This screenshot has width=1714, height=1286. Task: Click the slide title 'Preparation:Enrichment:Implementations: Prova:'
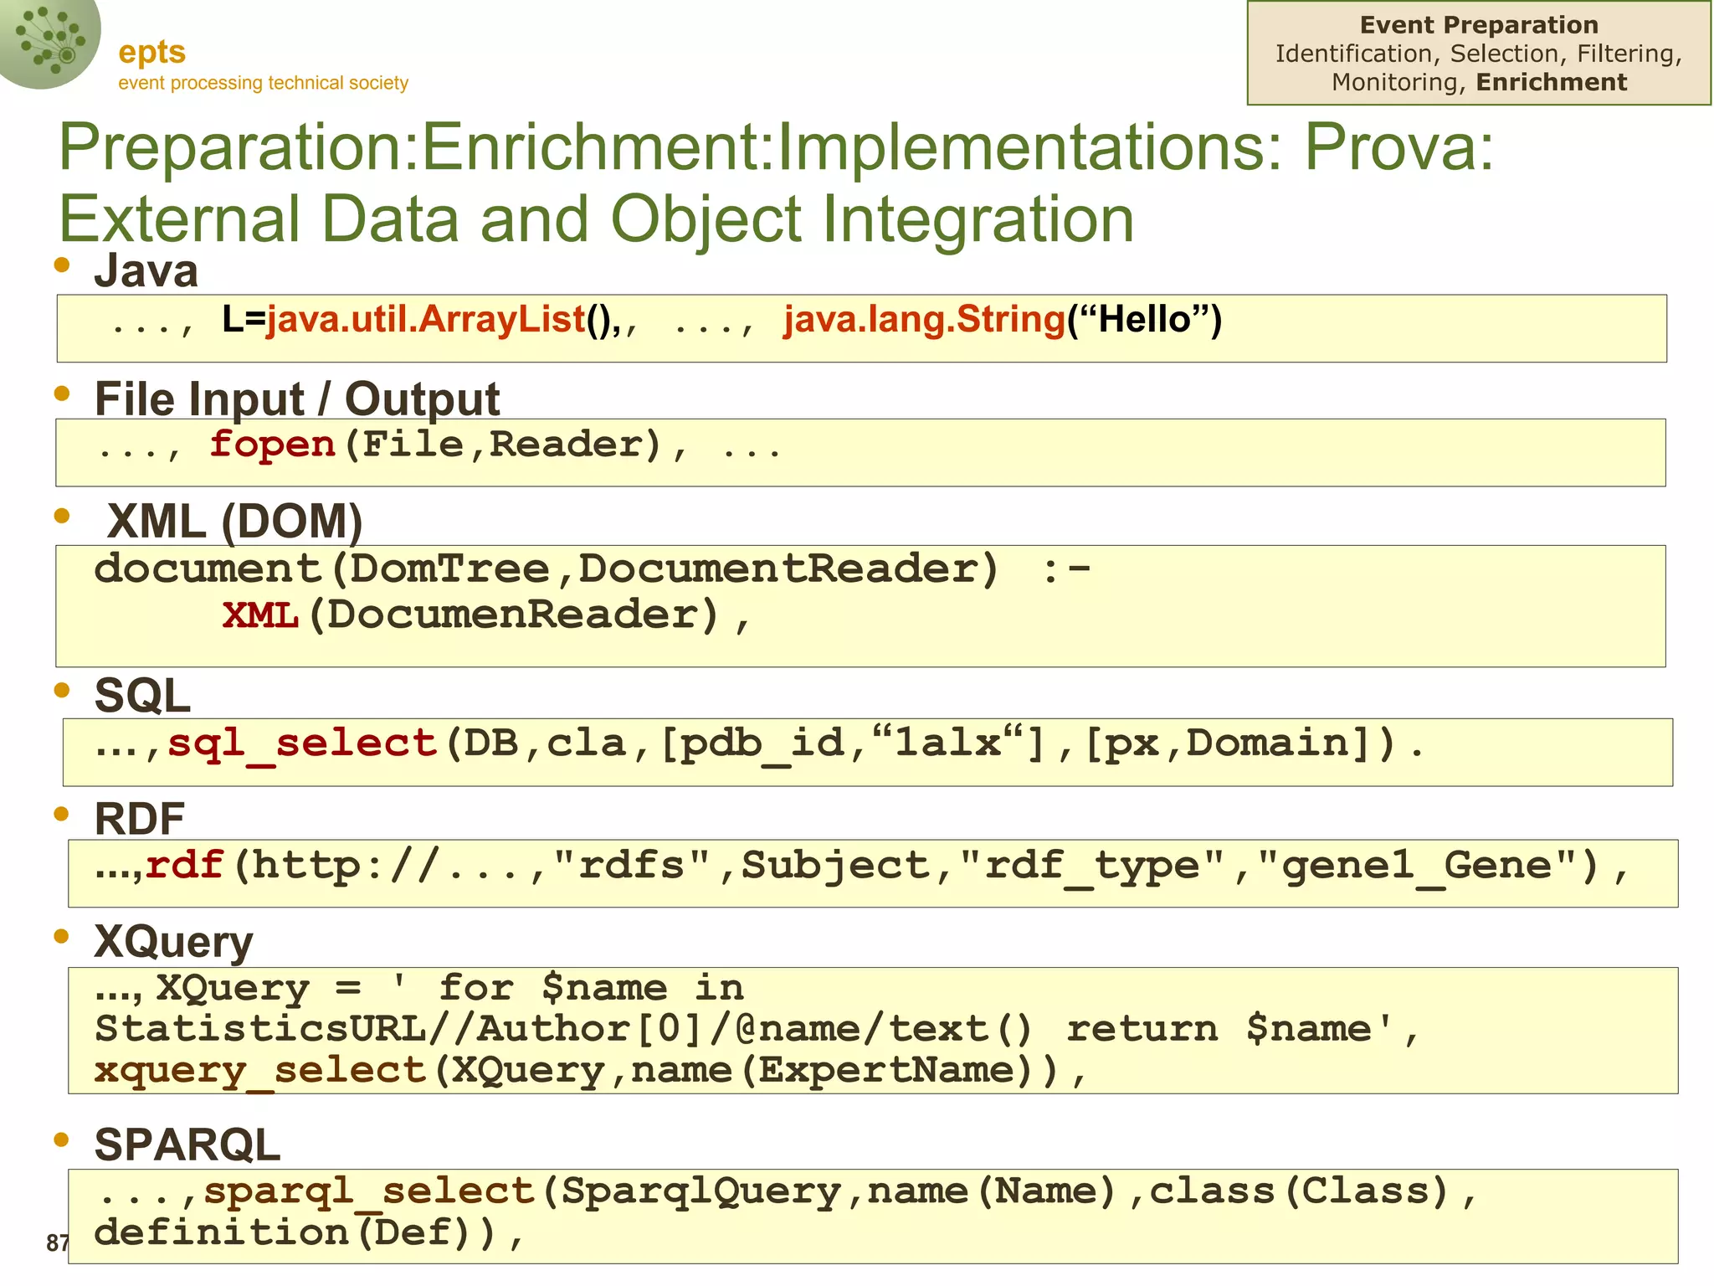[x=775, y=147]
